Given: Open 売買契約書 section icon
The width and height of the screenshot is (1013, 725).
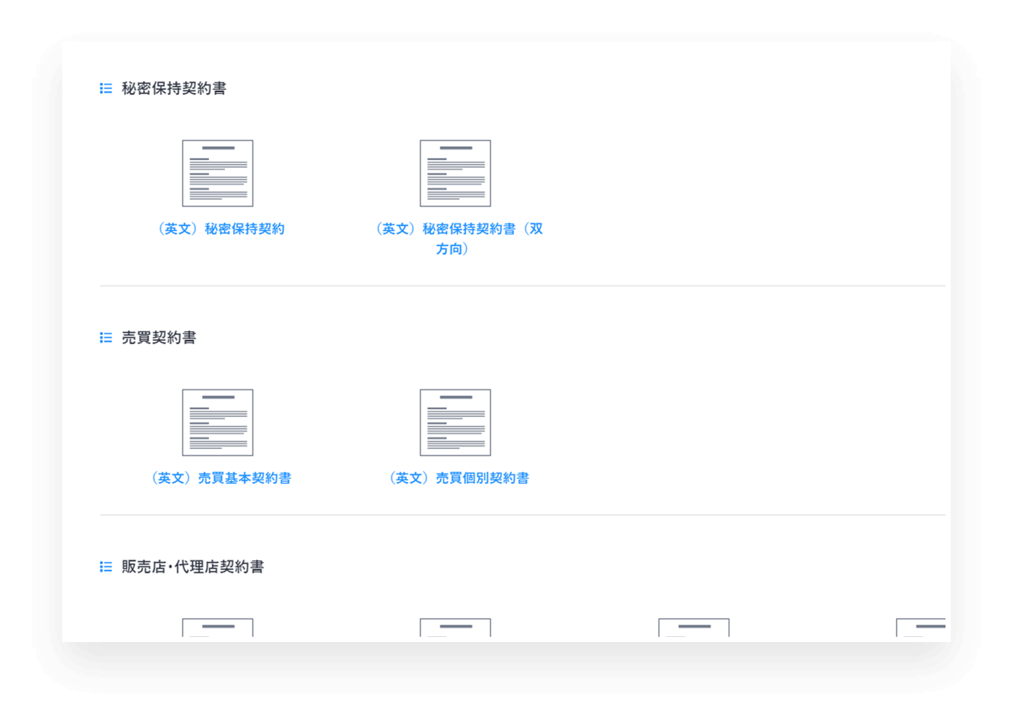Looking at the screenshot, I should pyautogui.click(x=107, y=338).
